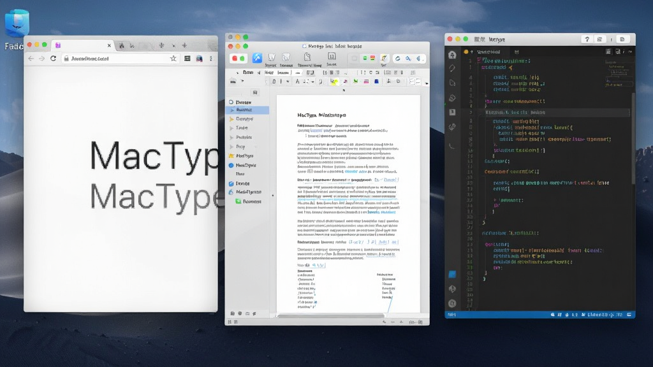Click the document editor horizontal scrollbar

click(x=331, y=316)
